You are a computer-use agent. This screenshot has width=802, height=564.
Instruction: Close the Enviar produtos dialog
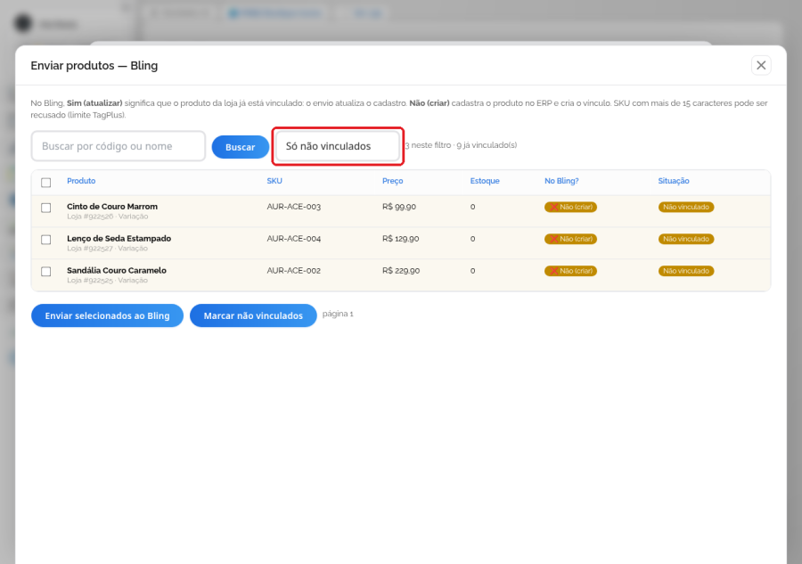point(761,65)
